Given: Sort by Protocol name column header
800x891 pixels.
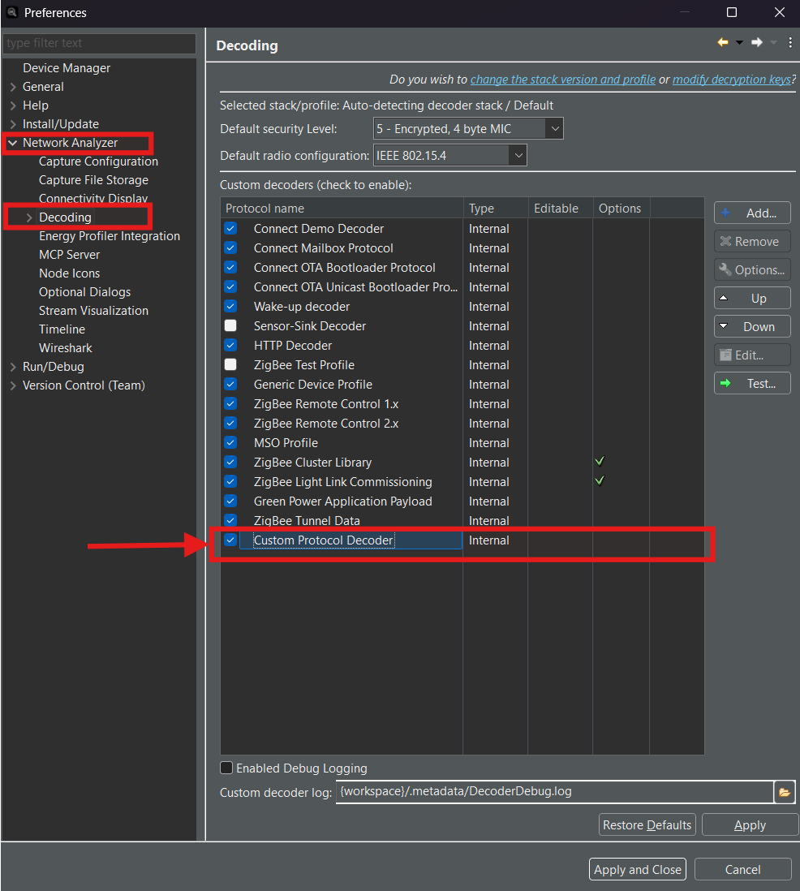Looking at the screenshot, I should point(342,208).
